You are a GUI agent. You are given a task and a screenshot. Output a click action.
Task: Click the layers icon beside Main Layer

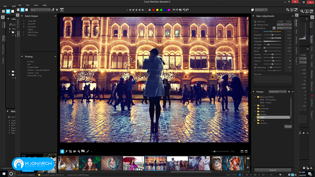(x=253, y=10)
